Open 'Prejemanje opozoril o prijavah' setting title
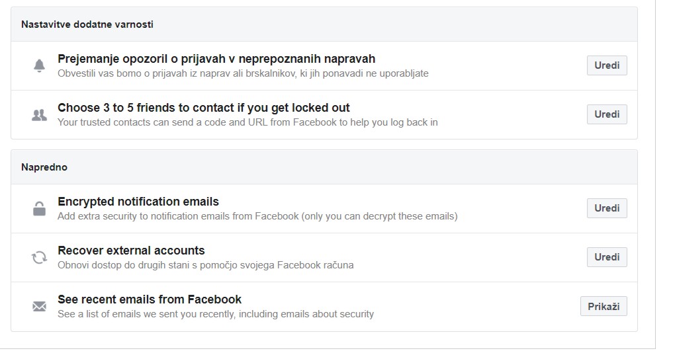 pos(216,59)
